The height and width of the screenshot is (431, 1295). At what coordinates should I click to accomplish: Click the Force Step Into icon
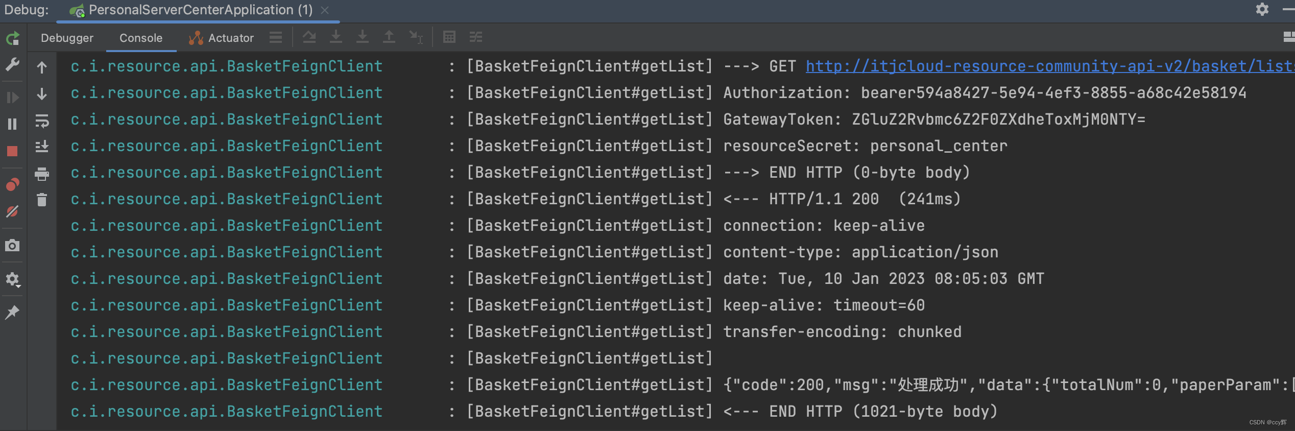363,37
